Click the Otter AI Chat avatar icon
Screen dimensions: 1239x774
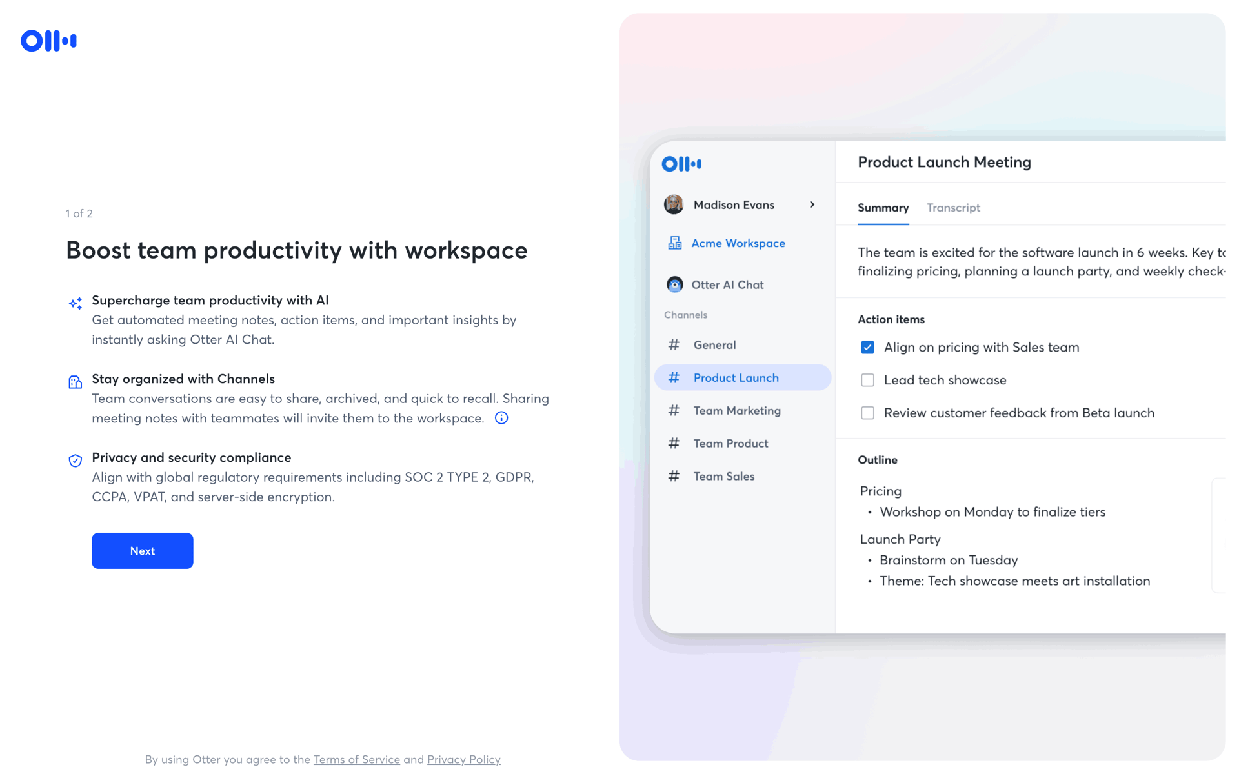point(675,284)
